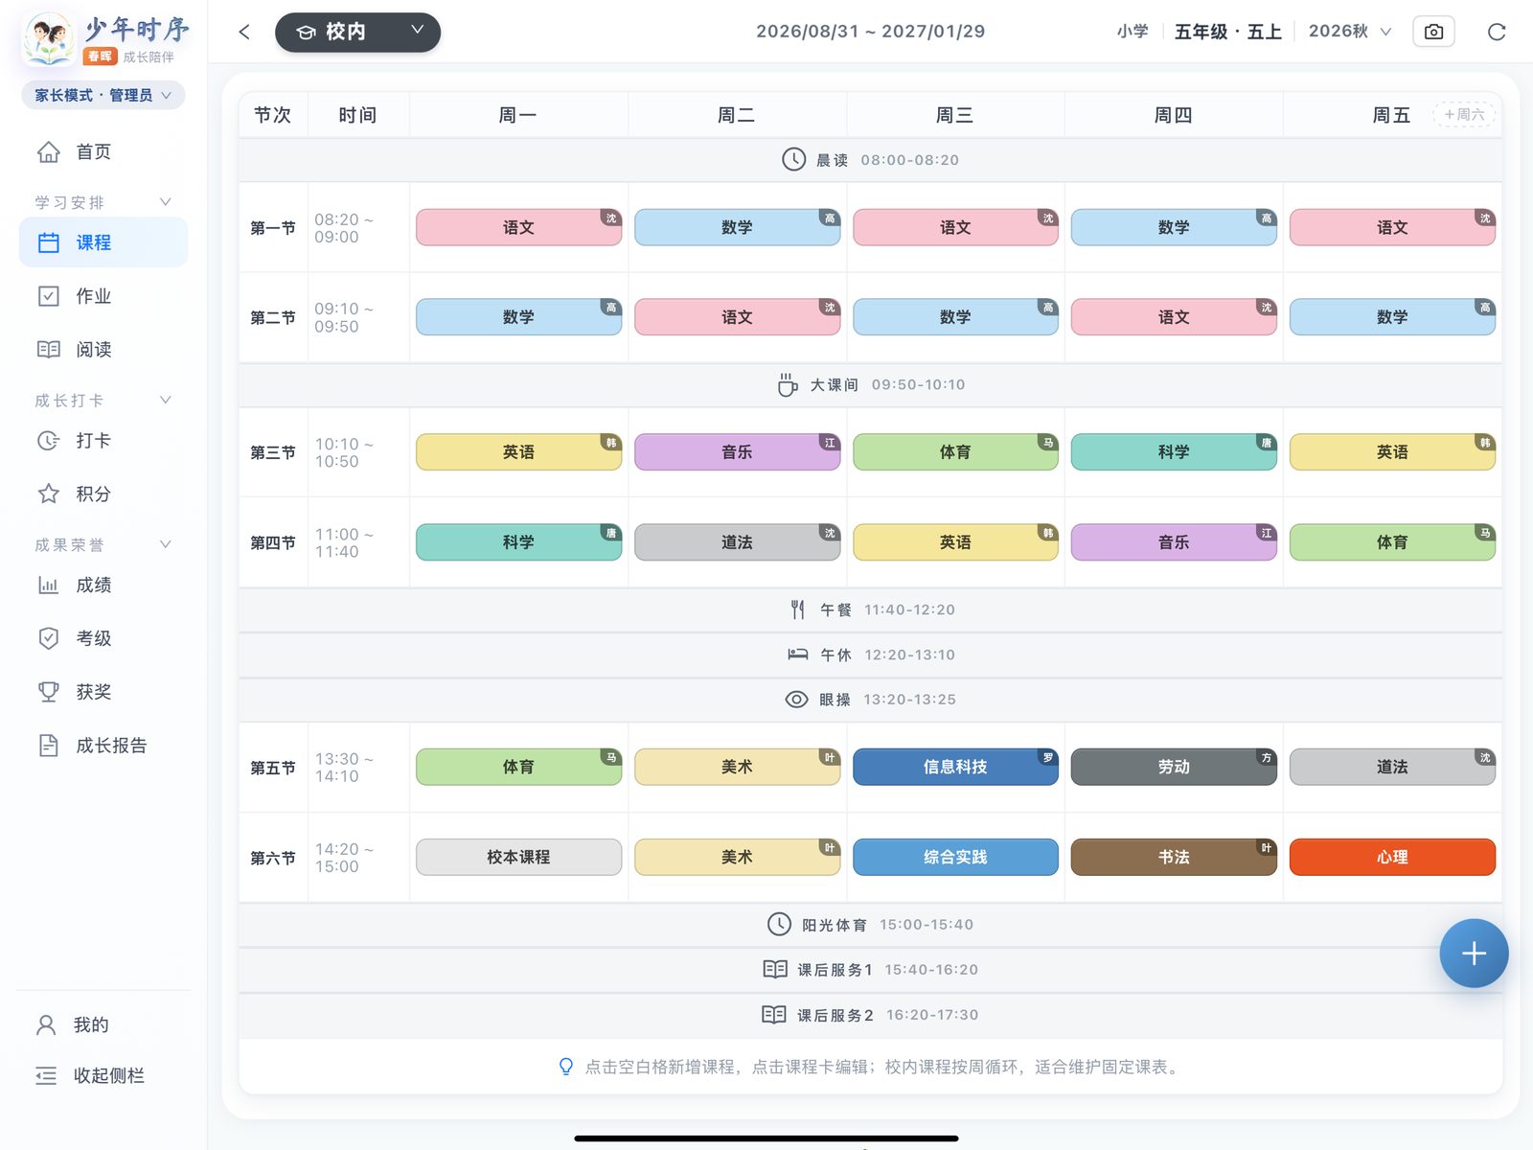
Task: Collapse the 学习安排 section
Action: point(165,202)
